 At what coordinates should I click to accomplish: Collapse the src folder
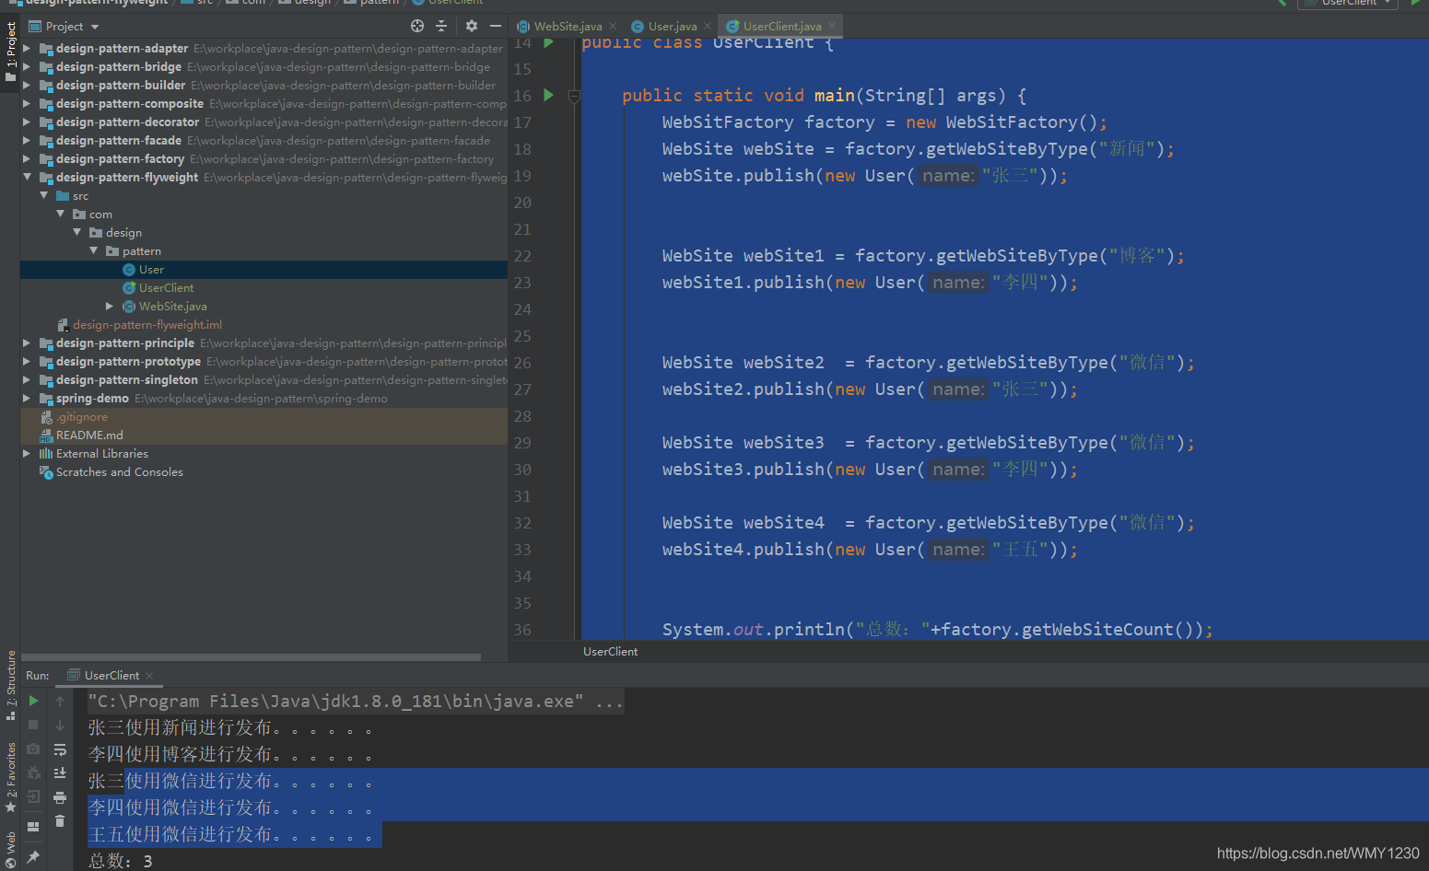coord(43,195)
